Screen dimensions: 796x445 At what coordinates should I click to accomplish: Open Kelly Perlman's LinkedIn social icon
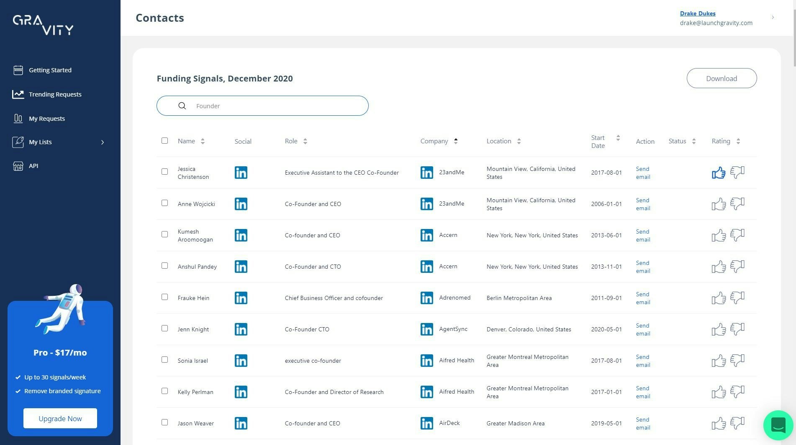tap(241, 392)
